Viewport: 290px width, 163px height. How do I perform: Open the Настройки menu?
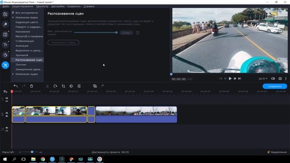point(58,6)
